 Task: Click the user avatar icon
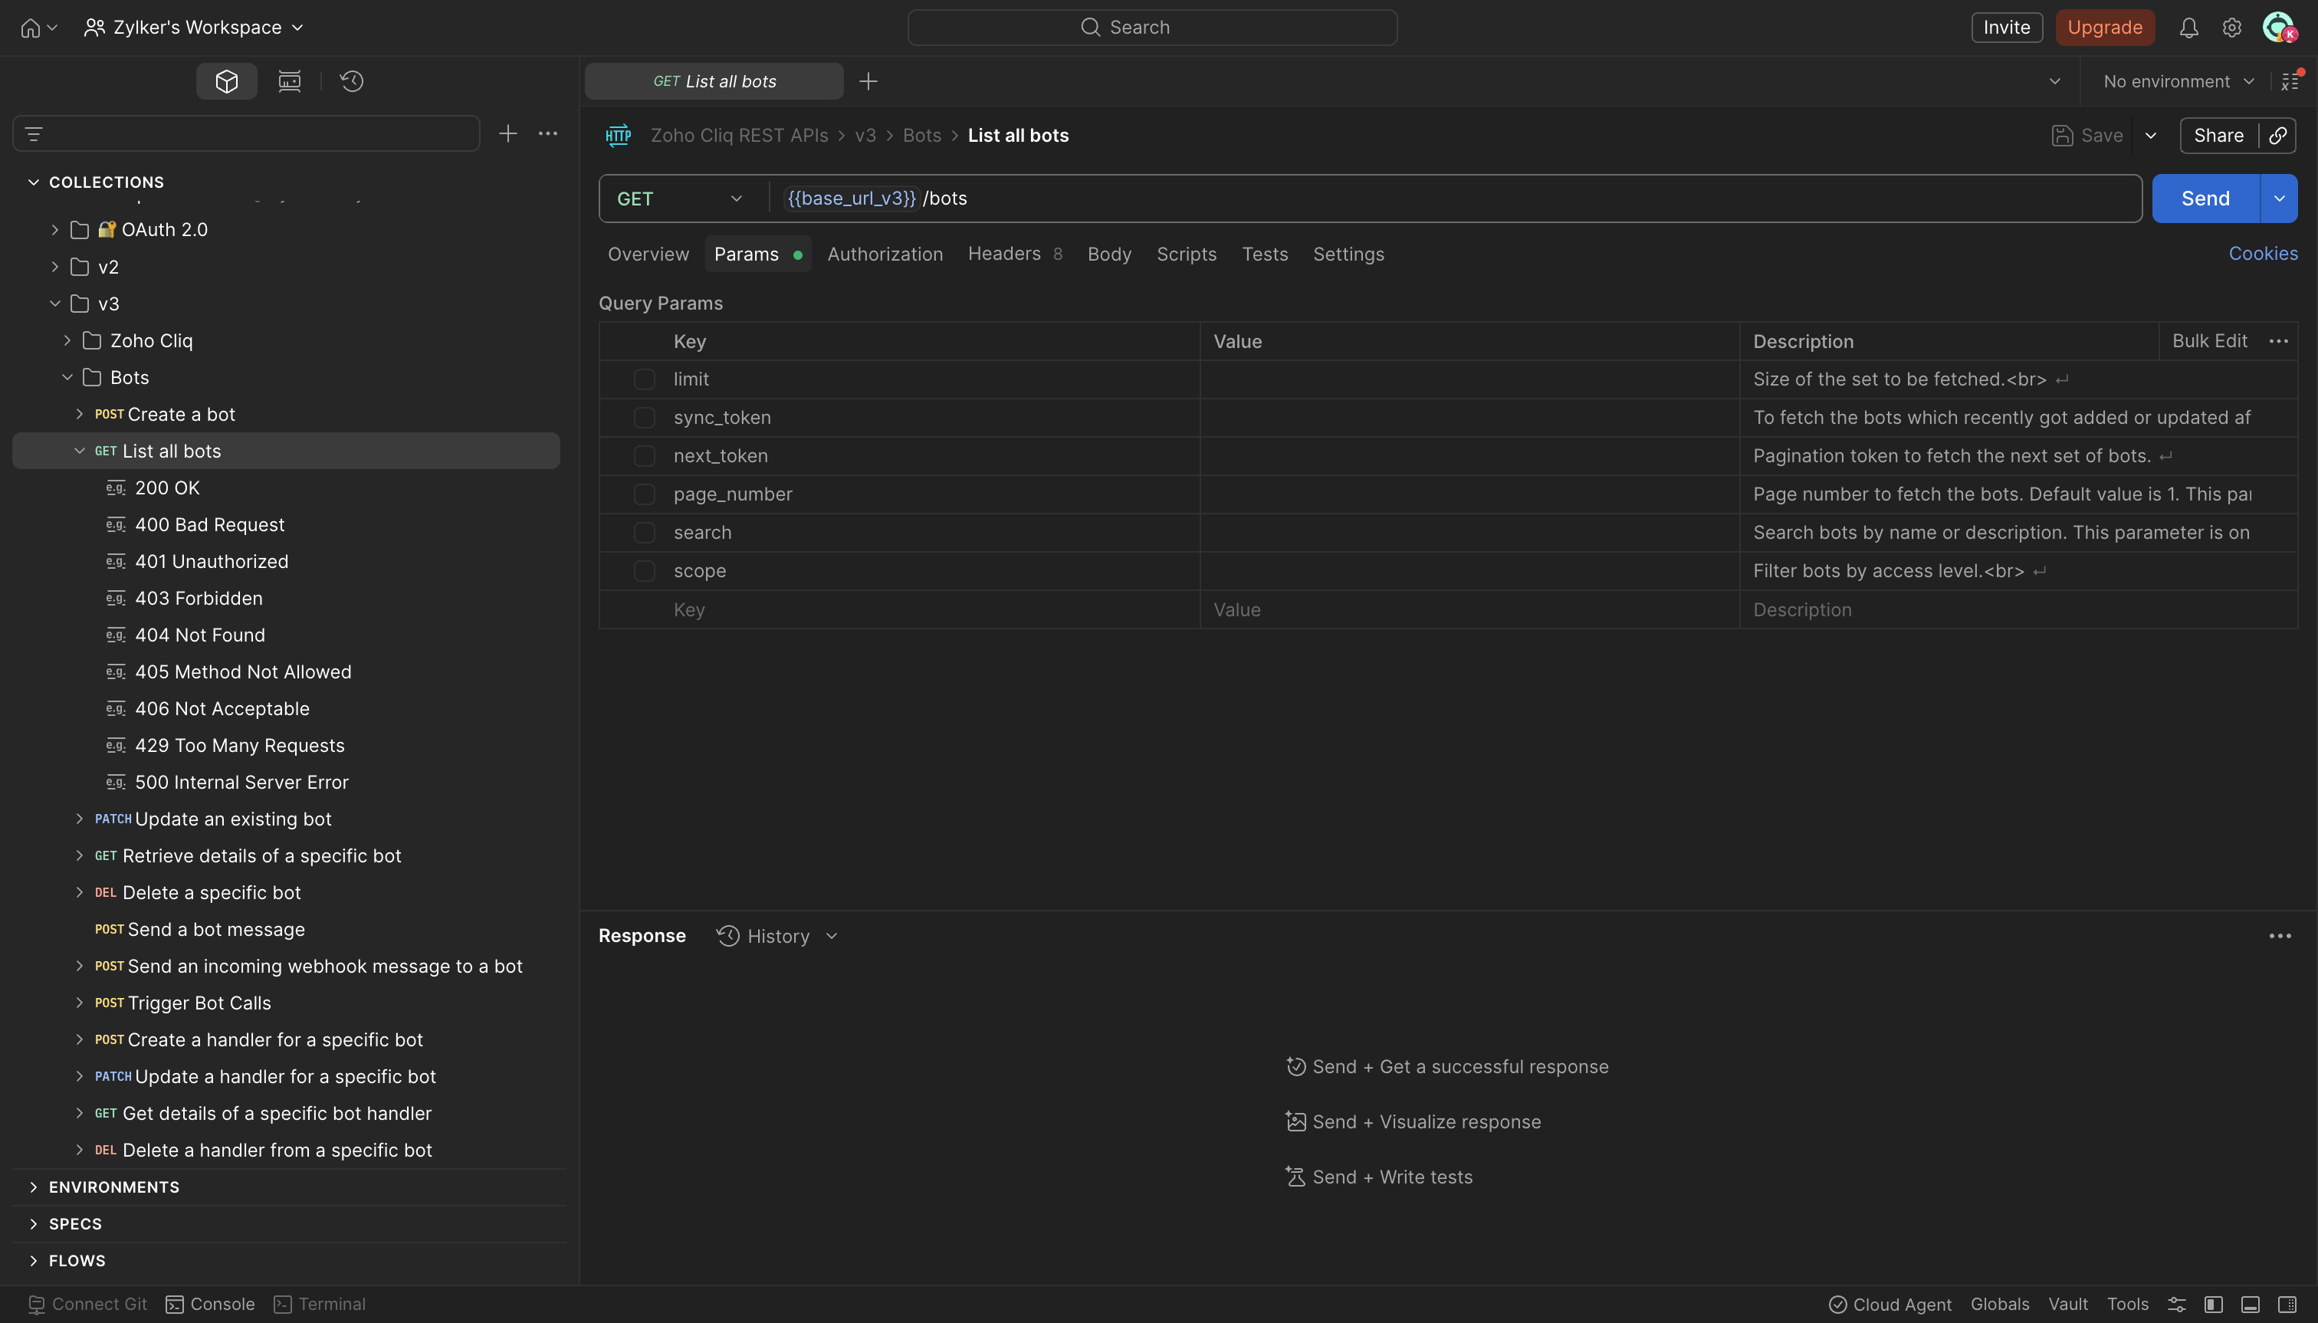coord(2279,28)
